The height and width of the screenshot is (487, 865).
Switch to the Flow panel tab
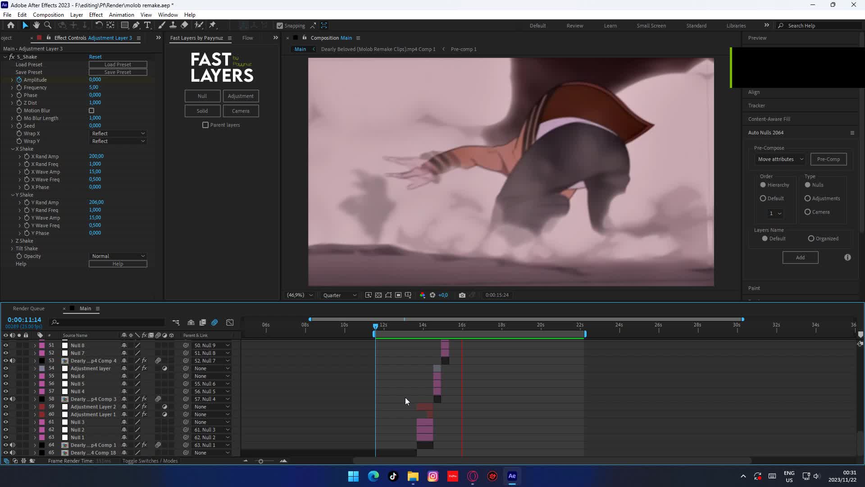tap(247, 38)
